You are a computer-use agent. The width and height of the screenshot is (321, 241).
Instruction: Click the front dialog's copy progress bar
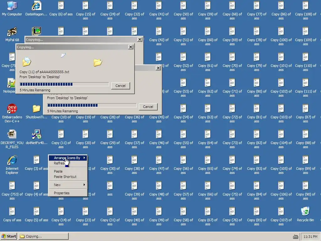click(64, 84)
